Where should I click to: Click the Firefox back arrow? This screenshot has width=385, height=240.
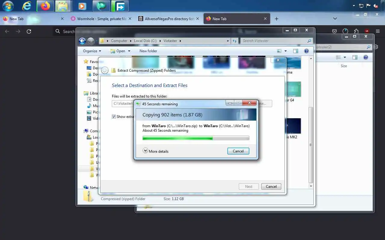[x=7, y=31]
